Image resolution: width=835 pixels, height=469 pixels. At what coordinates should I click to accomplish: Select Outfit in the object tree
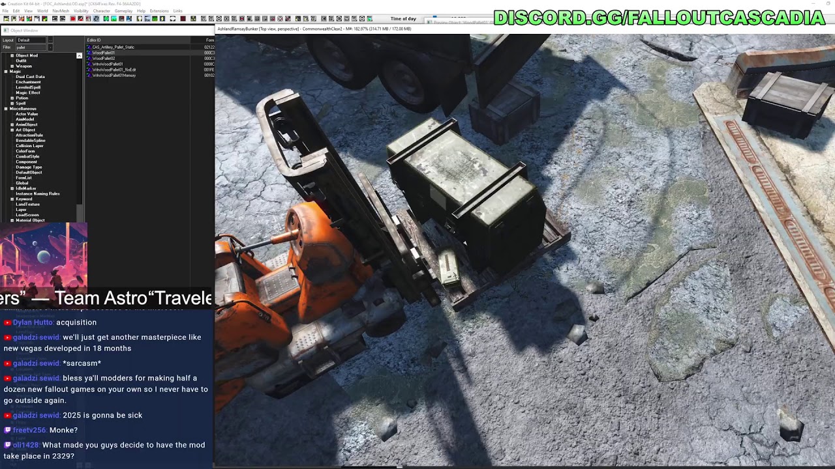click(x=21, y=61)
